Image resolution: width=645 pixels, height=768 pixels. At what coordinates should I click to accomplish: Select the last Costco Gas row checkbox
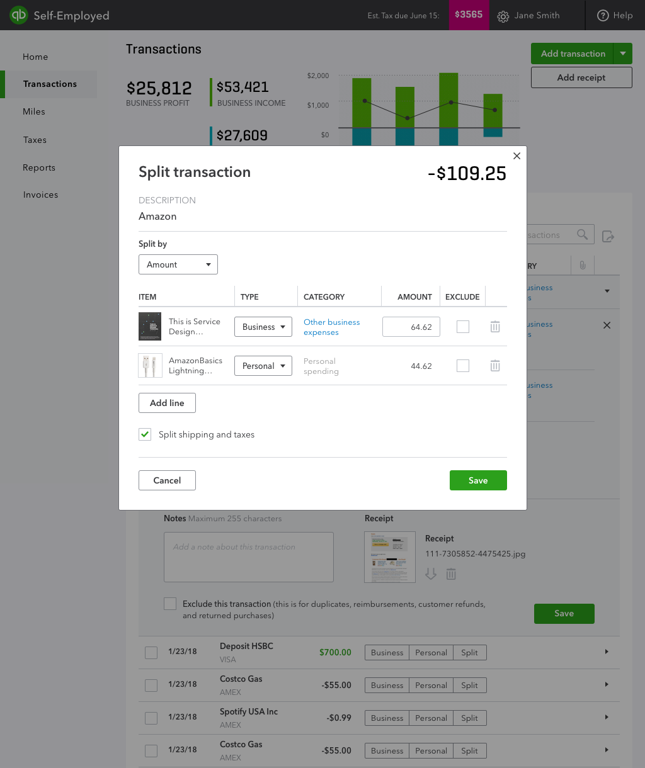point(151,751)
